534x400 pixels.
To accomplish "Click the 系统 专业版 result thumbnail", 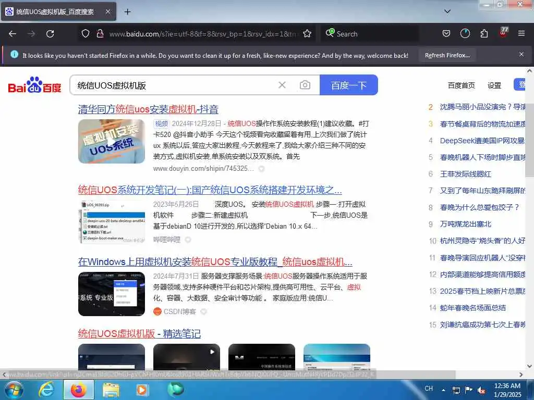I will 112,294.
